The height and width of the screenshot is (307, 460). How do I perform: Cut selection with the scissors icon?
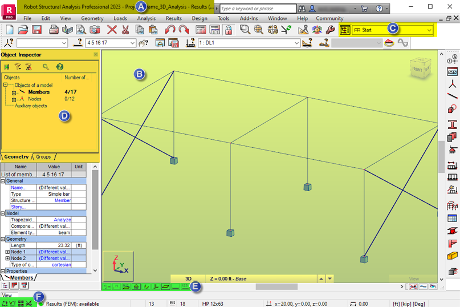[125, 30]
